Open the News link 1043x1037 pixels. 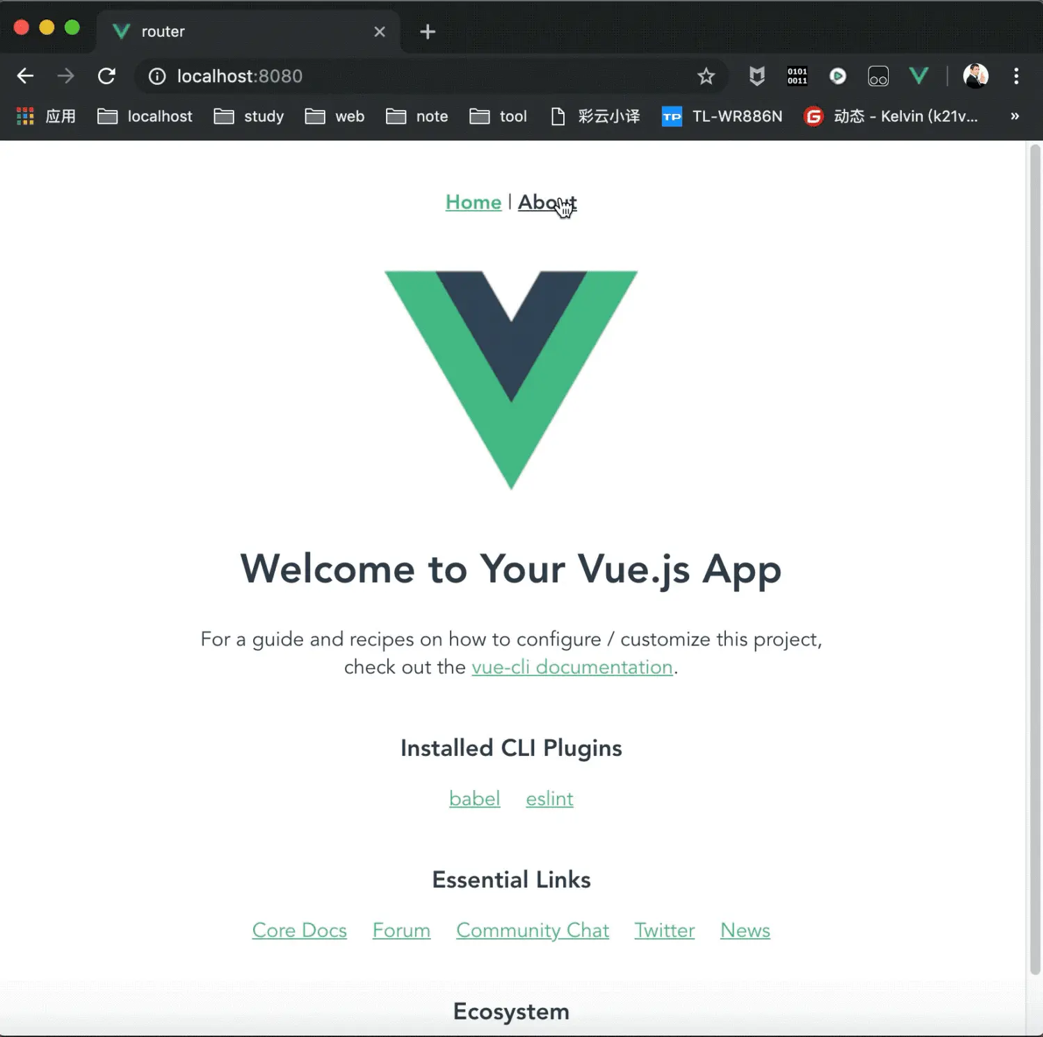point(745,930)
